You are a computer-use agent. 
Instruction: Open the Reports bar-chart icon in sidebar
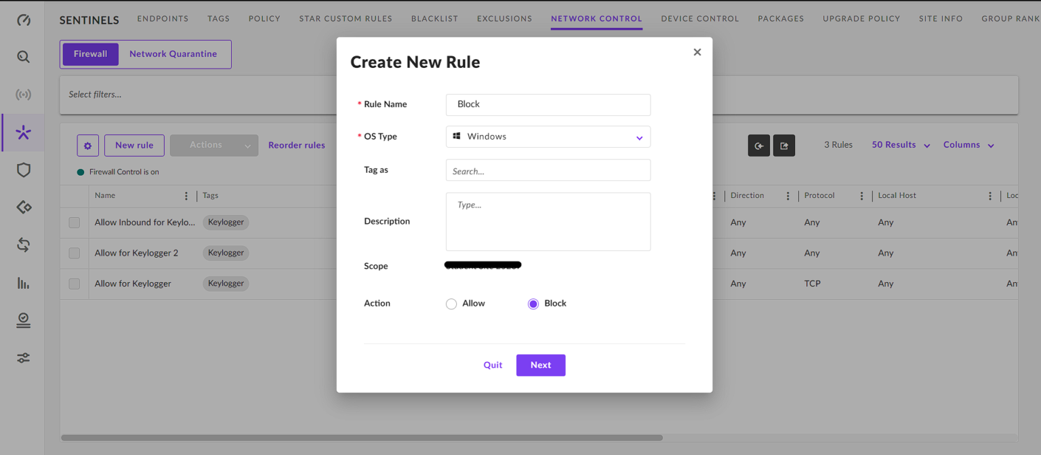[23, 283]
